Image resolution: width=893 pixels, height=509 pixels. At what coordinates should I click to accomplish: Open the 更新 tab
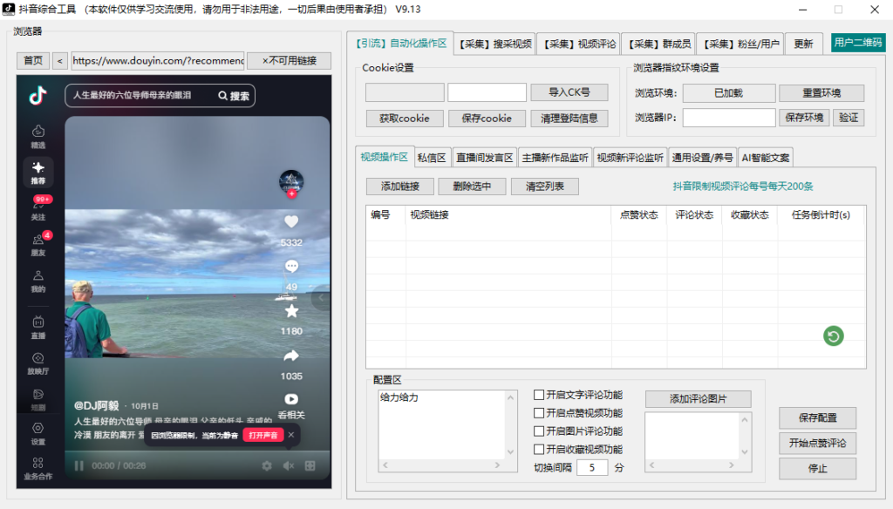click(803, 44)
